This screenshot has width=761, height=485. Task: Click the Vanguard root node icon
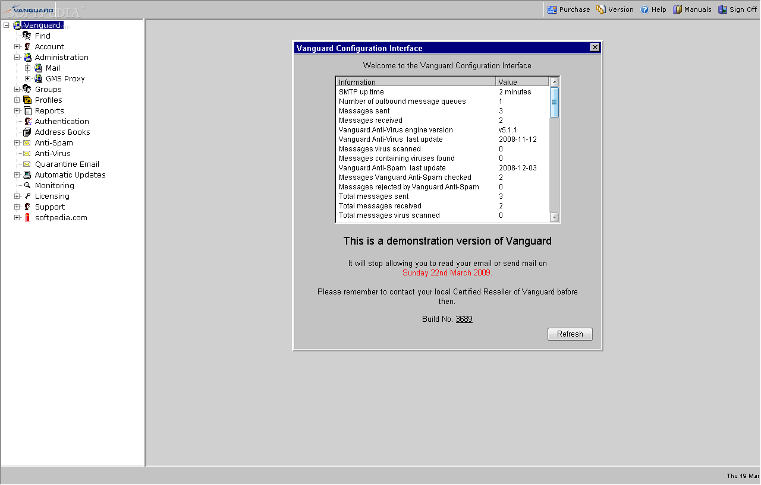17,26
